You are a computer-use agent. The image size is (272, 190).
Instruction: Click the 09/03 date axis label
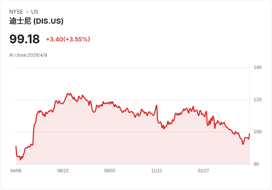click(x=110, y=170)
